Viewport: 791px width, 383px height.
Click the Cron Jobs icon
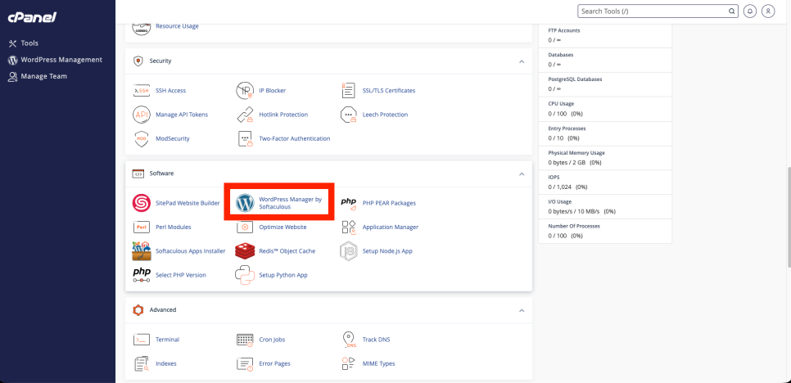pos(245,340)
